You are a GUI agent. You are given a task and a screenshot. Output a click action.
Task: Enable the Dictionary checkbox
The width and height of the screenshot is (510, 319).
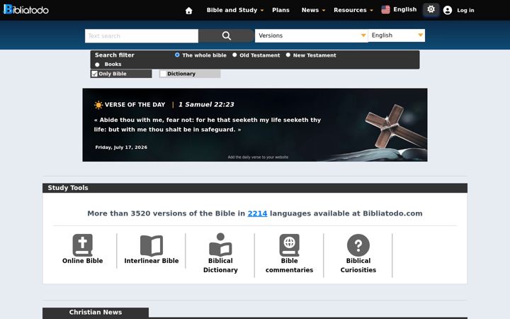(164, 74)
